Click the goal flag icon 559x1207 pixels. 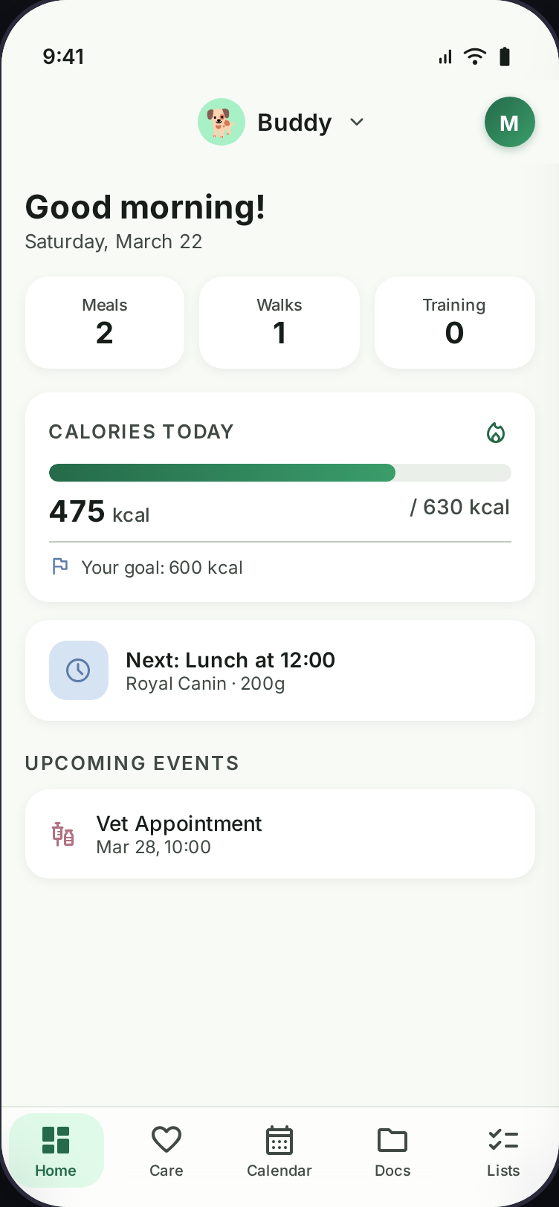coord(60,567)
